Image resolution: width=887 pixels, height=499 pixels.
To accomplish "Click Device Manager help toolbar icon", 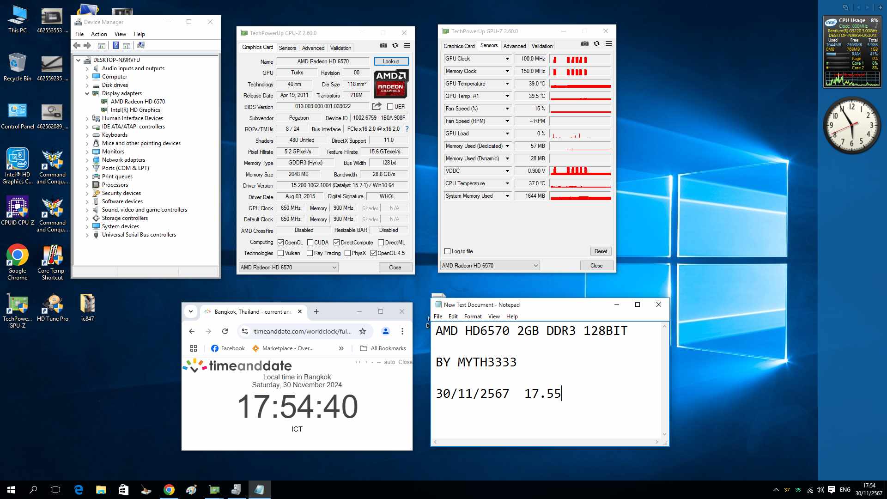I will tap(115, 45).
